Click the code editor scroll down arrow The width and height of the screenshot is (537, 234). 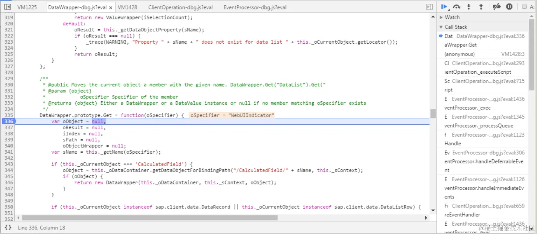tap(433, 210)
